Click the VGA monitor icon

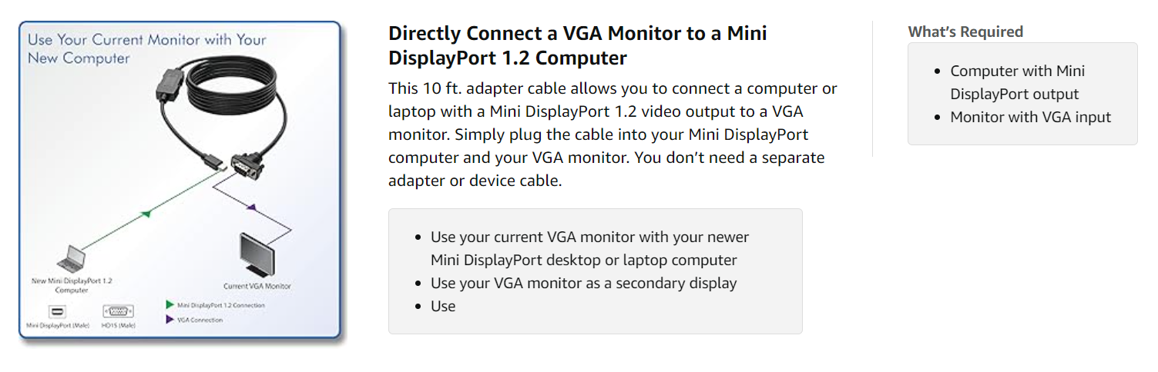[x=257, y=256]
